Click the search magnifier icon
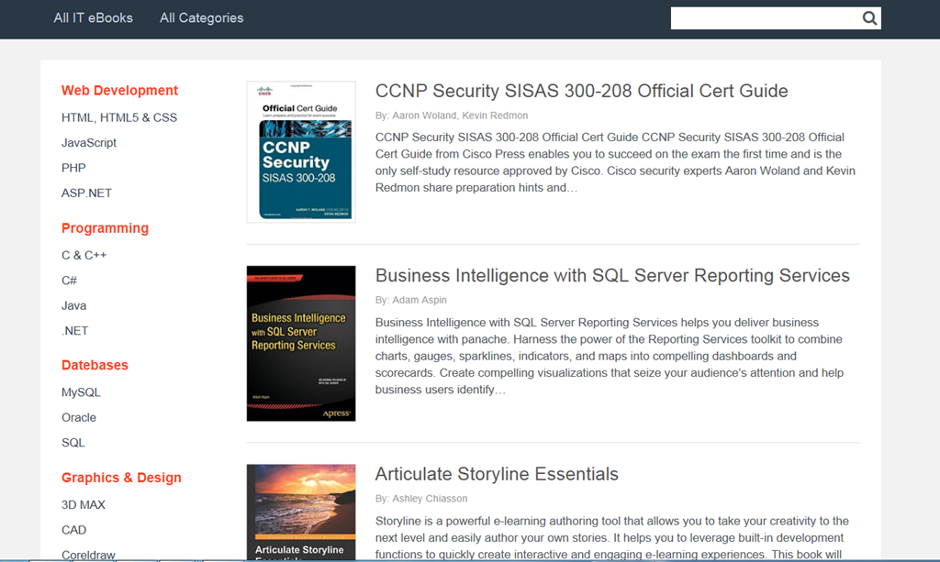The image size is (940, 562). pyautogui.click(x=869, y=18)
